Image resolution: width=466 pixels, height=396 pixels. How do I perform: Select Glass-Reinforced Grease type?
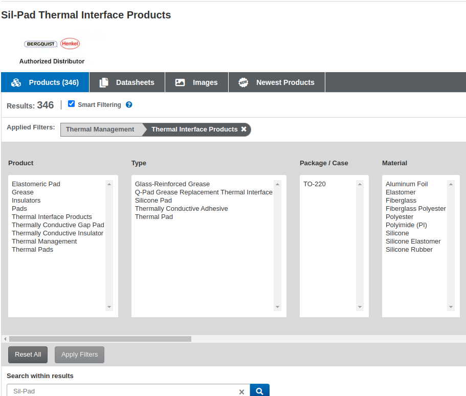coord(172,184)
